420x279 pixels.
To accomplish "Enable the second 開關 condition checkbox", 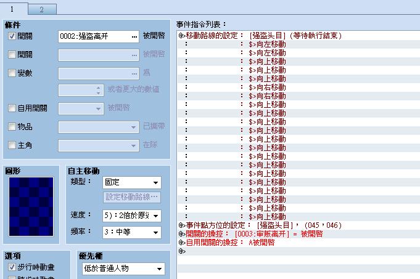I will coord(12,55).
